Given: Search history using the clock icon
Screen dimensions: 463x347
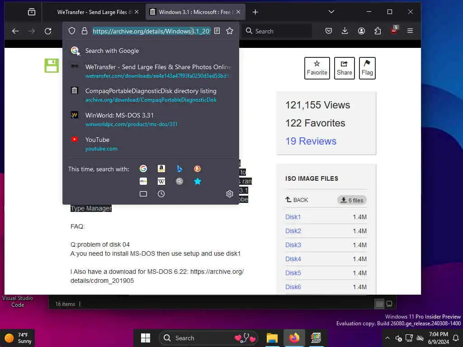Looking at the screenshot, I should (161, 194).
